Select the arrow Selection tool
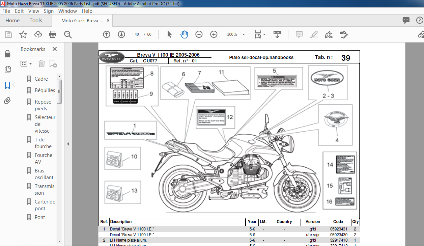 coord(169,34)
